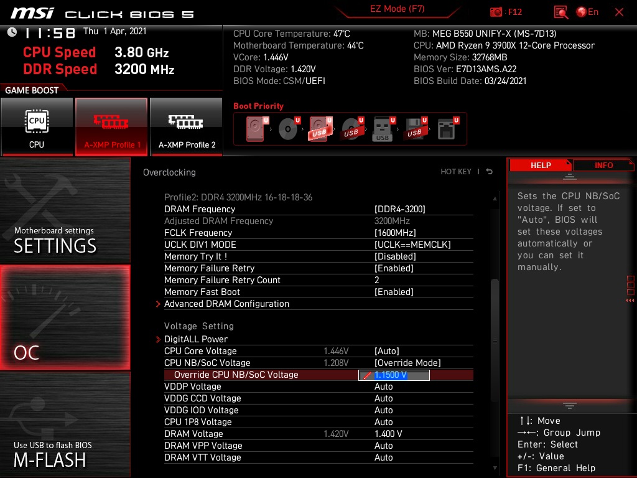The width and height of the screenshot is (637, 478).
Task: Open the HOT KEY list
Action: [456, 172]
